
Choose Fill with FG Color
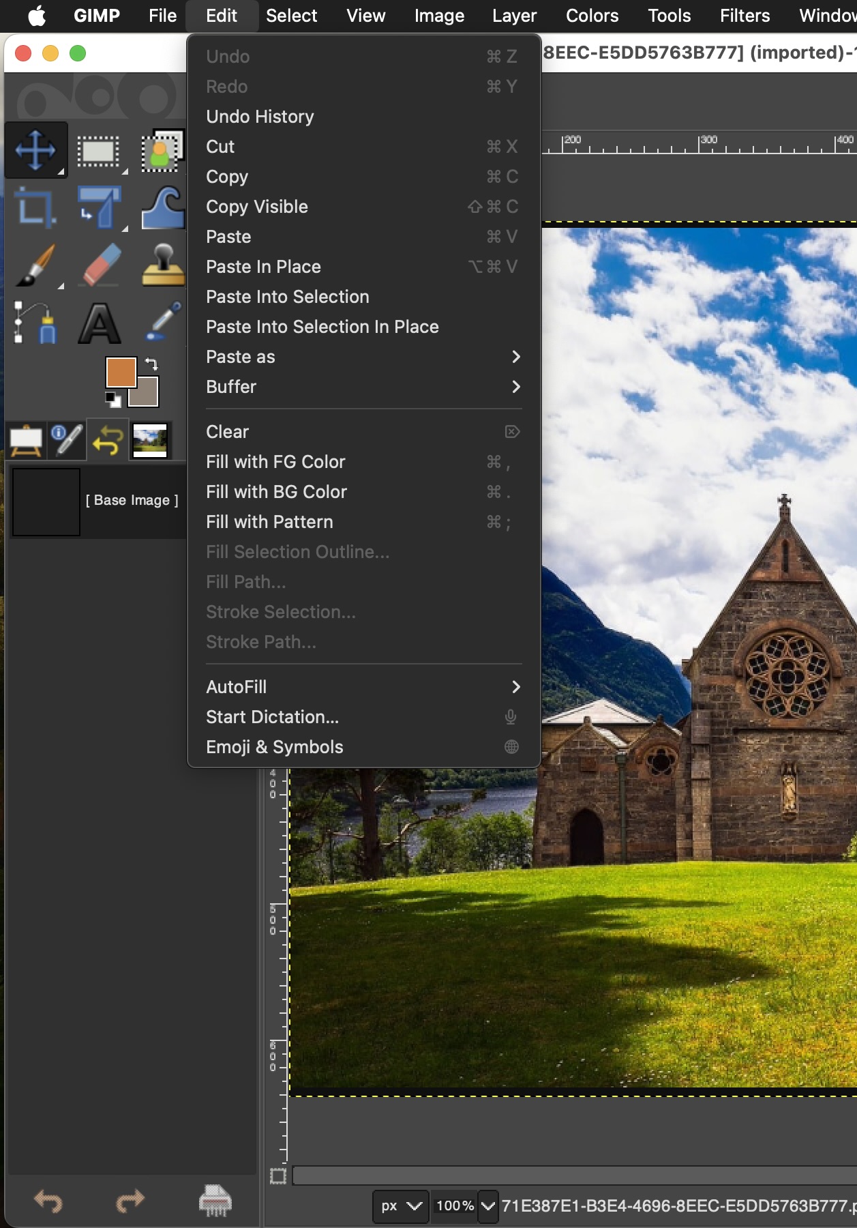275,462
